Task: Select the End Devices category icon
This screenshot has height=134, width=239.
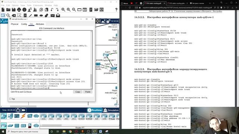Action: click(x=10, y=116)
